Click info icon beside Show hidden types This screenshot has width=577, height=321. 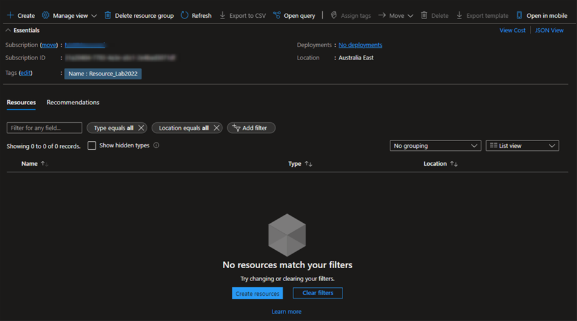point(157,145)
